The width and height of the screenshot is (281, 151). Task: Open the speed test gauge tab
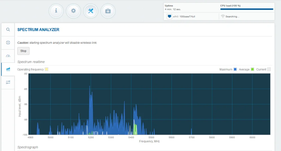pos(8,56)
